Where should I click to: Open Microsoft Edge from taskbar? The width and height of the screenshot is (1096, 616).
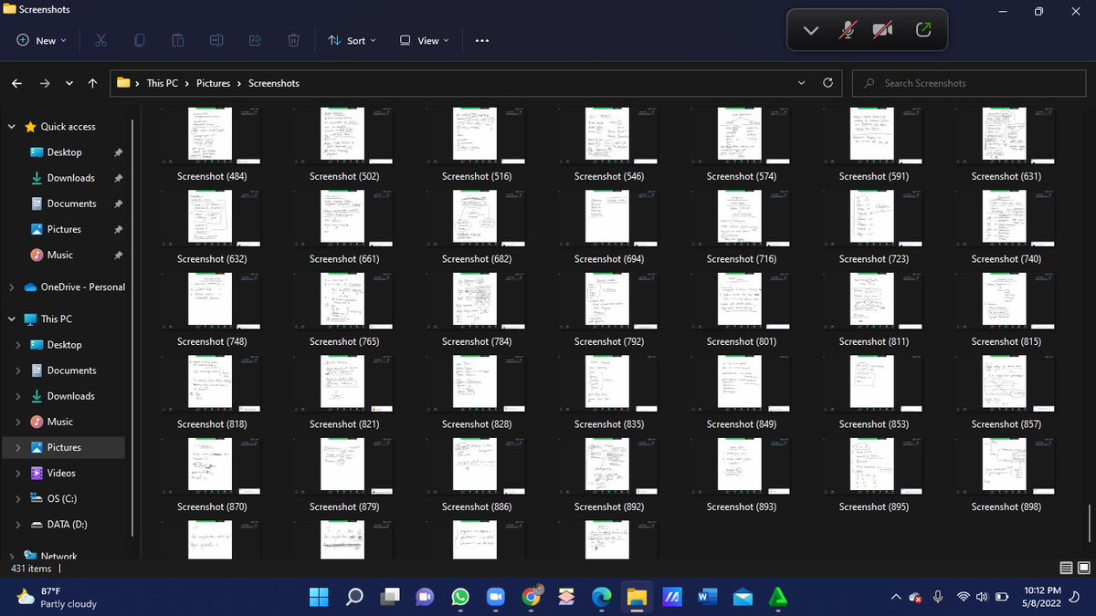point(602,597)
